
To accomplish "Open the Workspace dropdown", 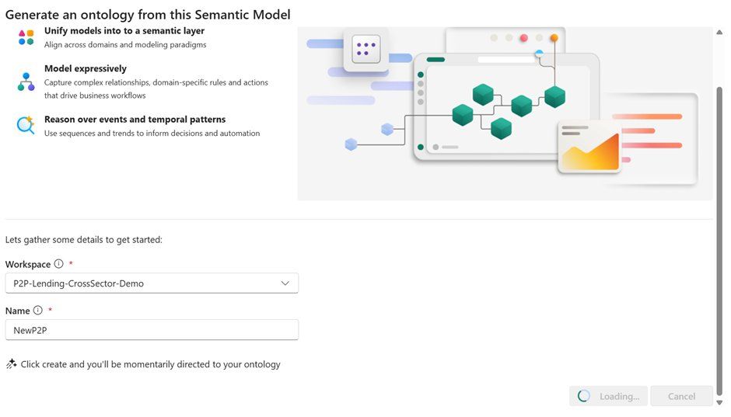I will (x=151, y=283).
